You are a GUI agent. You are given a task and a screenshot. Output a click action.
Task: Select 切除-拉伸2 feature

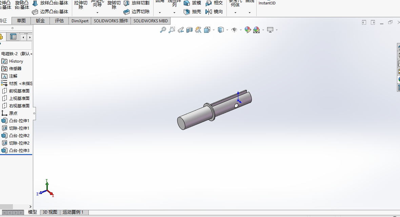(x=15, y=143)
